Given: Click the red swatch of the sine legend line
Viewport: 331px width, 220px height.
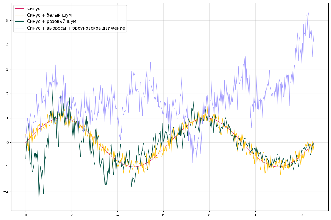Looking at the screenshot, I should pyautogui.click(x=20, y=8).
